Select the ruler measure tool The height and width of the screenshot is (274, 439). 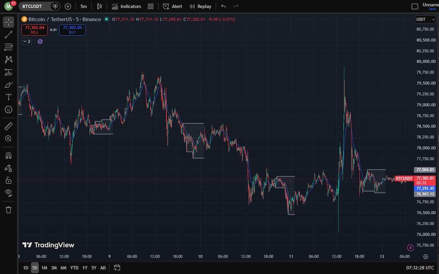[x=9, y=126]
